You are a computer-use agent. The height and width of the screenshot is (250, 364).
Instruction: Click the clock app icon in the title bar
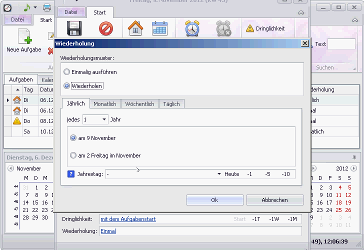[7, 7]
